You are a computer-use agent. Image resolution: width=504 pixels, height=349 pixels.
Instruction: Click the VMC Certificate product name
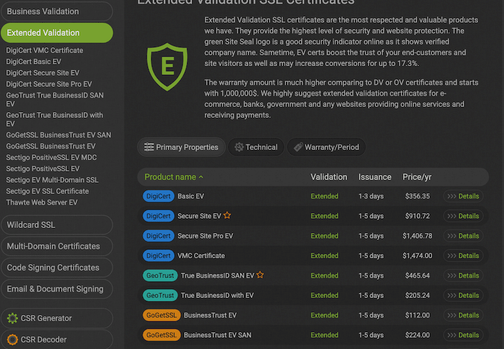201,256
